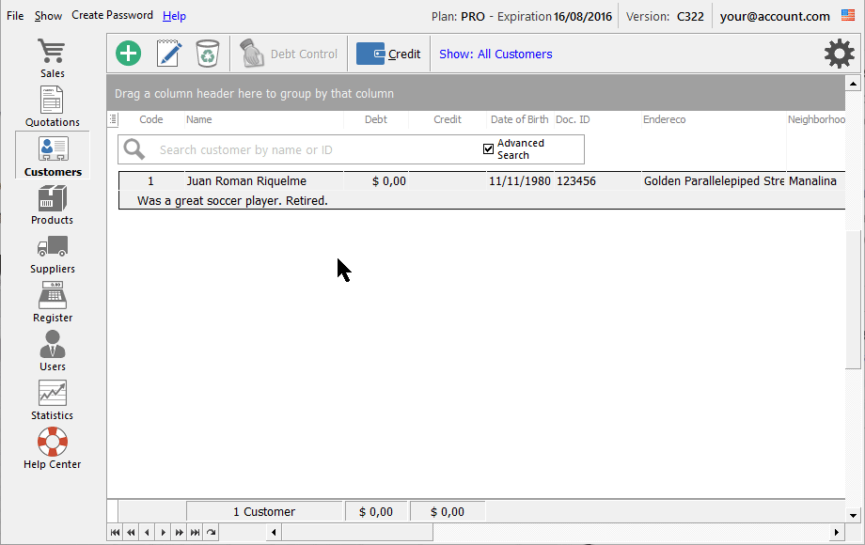This screenshot has height=545, width=865.
Task: Jump to the last record with the navigation arrow
Action: [x=195, y=532]
